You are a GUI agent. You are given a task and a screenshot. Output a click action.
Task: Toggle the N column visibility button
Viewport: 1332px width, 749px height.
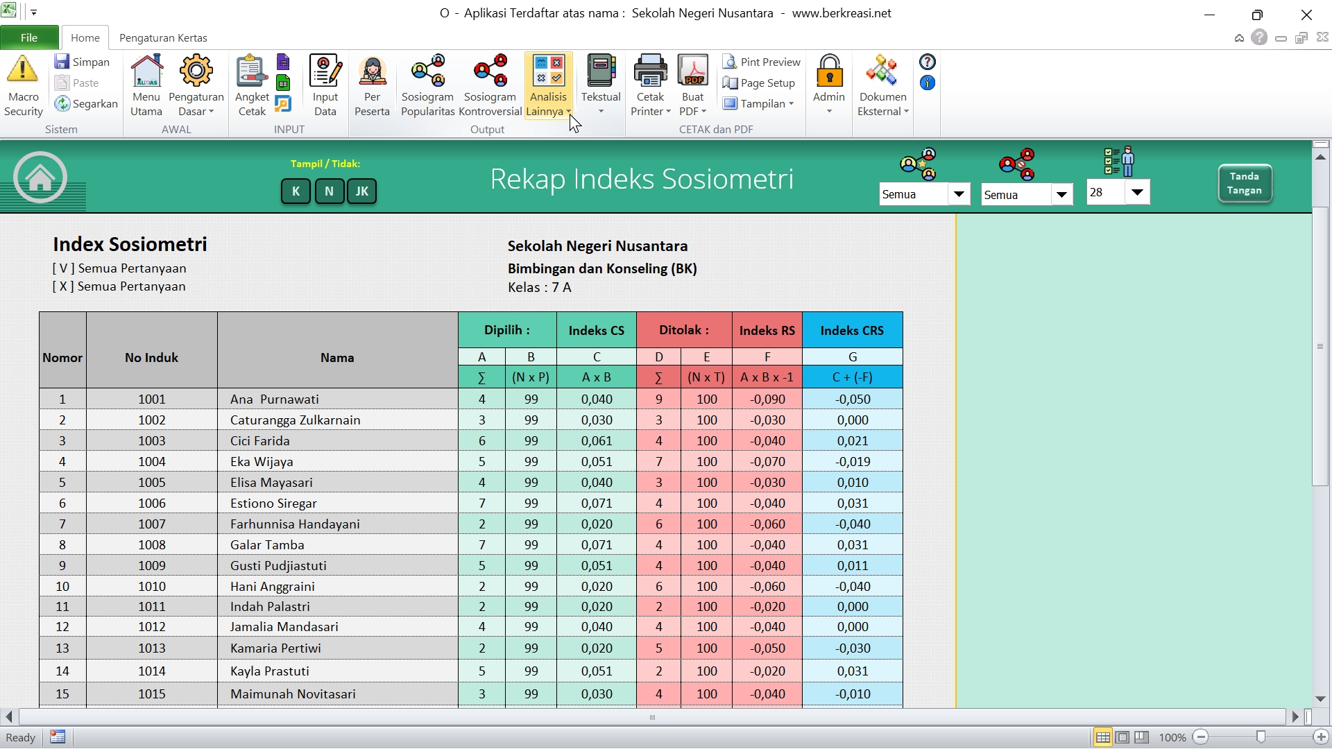coord(330,191)
